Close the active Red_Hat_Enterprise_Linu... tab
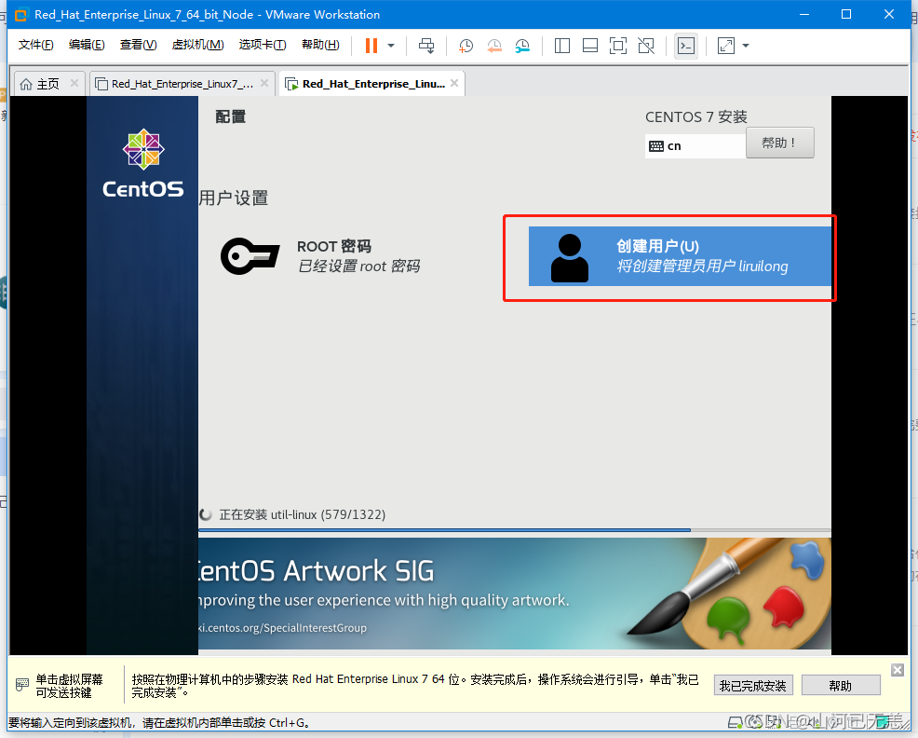Screen dimensions: 918x738 point(454,83)
